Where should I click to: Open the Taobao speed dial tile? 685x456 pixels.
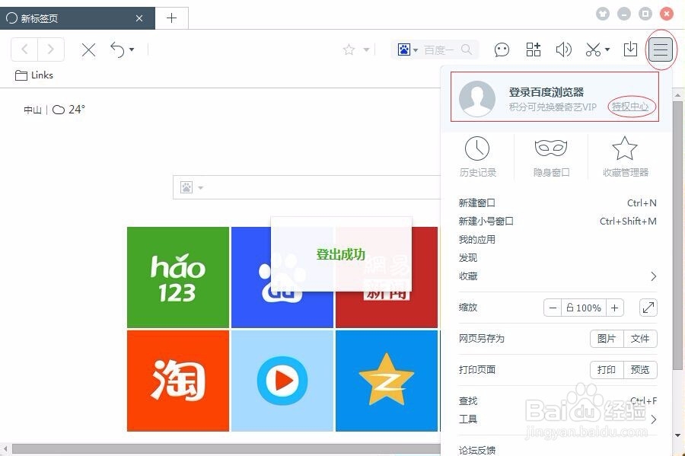coord(177,380)
